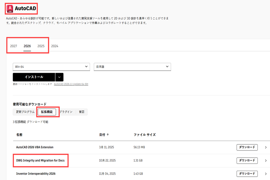
Task: Click the date 10月 22, 2025
Action: (107, 161)
